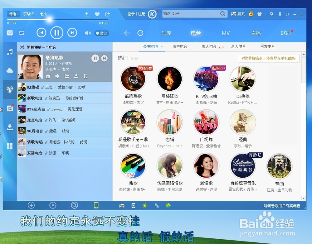Open apps grid sidebar icon
This screenshot has height=244, width=312.
(x=10, y=146)
